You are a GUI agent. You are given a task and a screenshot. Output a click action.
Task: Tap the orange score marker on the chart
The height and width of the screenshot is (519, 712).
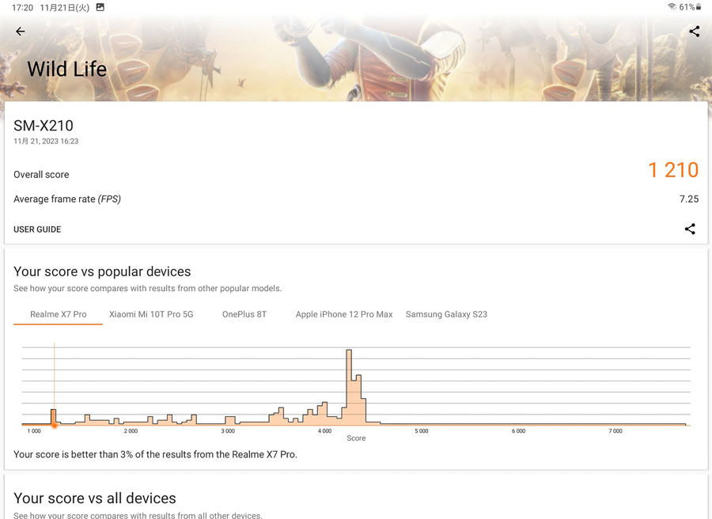tap(54, 426)
